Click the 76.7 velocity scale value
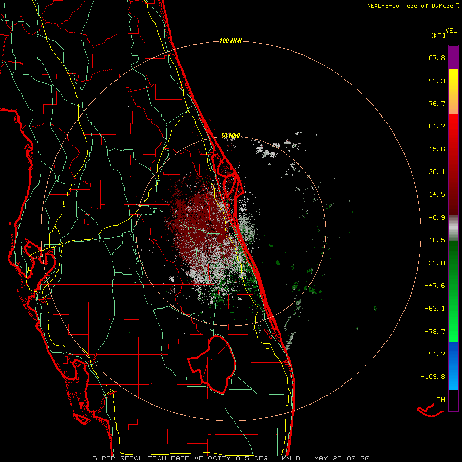The image size is (462, 462). click(437, 103)
